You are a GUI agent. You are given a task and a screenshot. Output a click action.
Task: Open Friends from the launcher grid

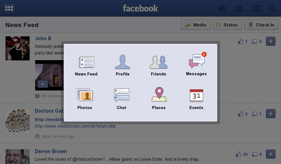[159, 66]
